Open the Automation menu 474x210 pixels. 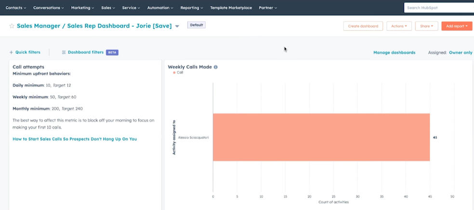coord(160,8)
